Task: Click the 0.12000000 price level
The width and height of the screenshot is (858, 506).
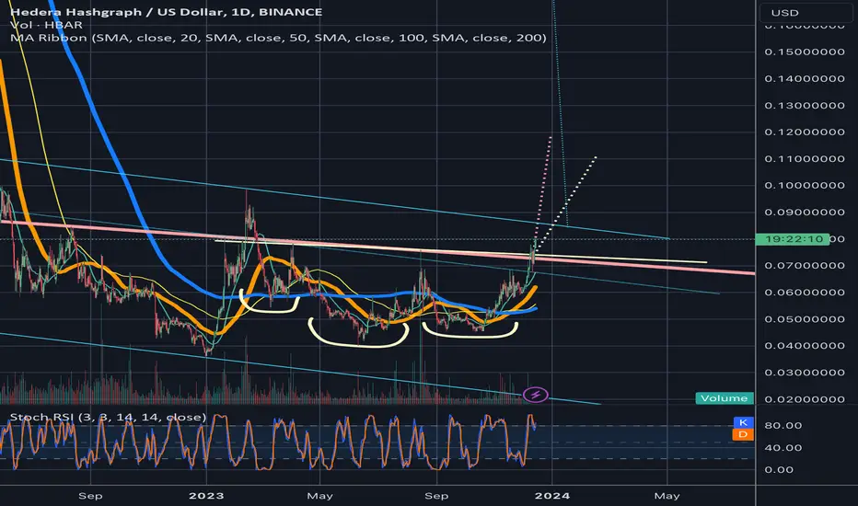Action: (805, 132)
